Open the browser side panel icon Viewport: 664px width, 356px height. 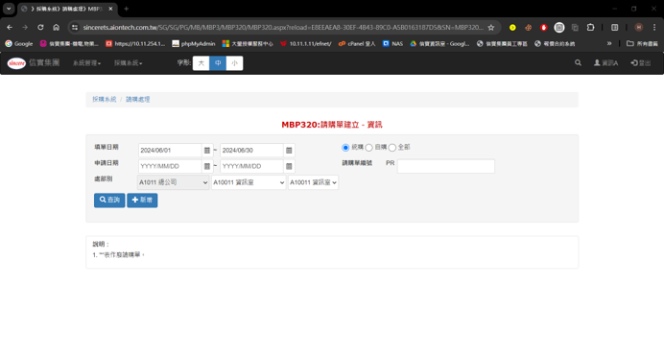click(614, 28)
